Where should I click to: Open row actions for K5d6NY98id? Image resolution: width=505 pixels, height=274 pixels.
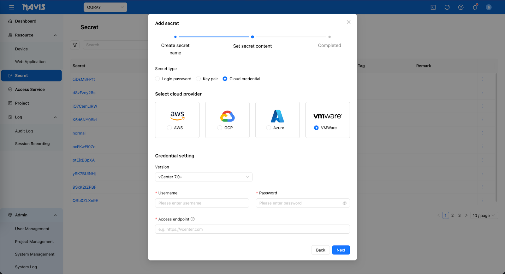coord(482,120)
